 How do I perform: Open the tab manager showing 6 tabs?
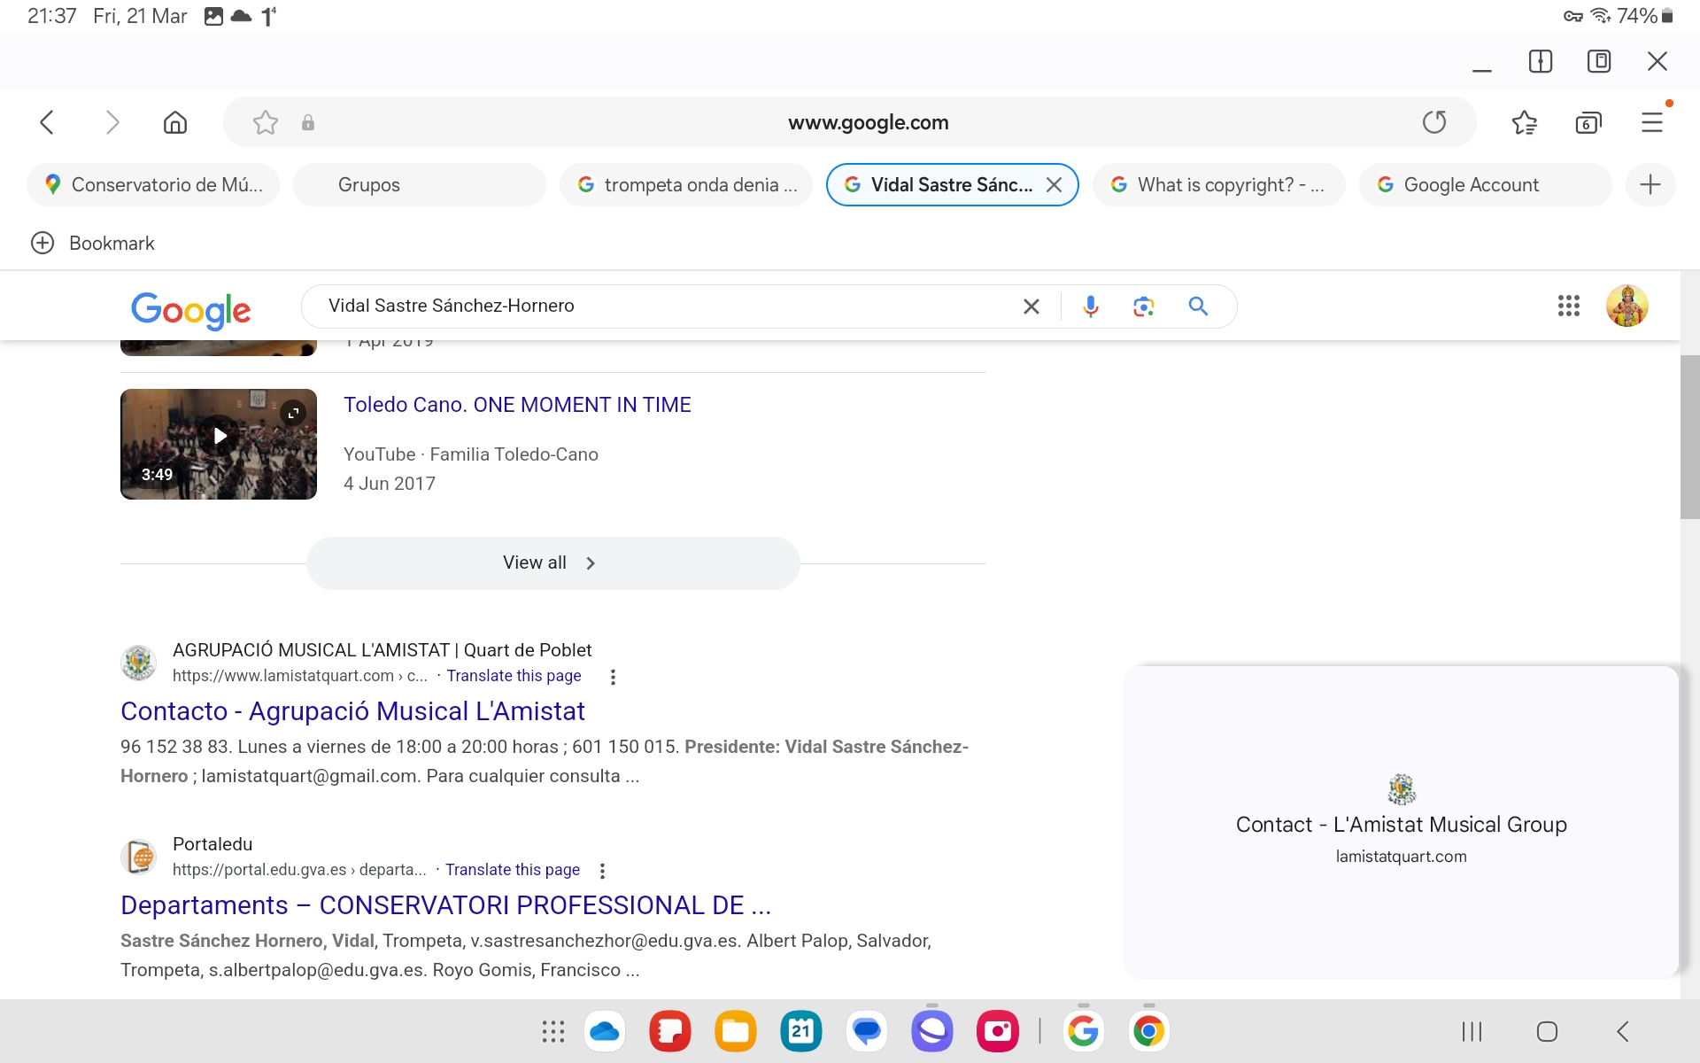coord(1588,122)
